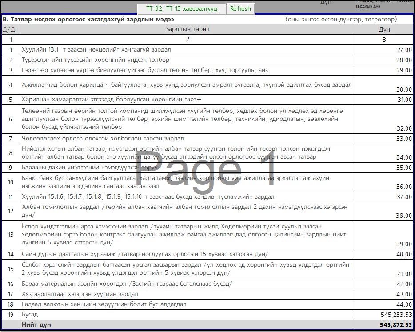
Task: Select the amount cell with 36.00
Action: click(x=384, y=182)
